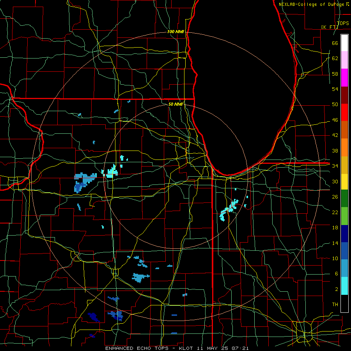
Task: Select the 46 legend value
Action: click(335, 120)
